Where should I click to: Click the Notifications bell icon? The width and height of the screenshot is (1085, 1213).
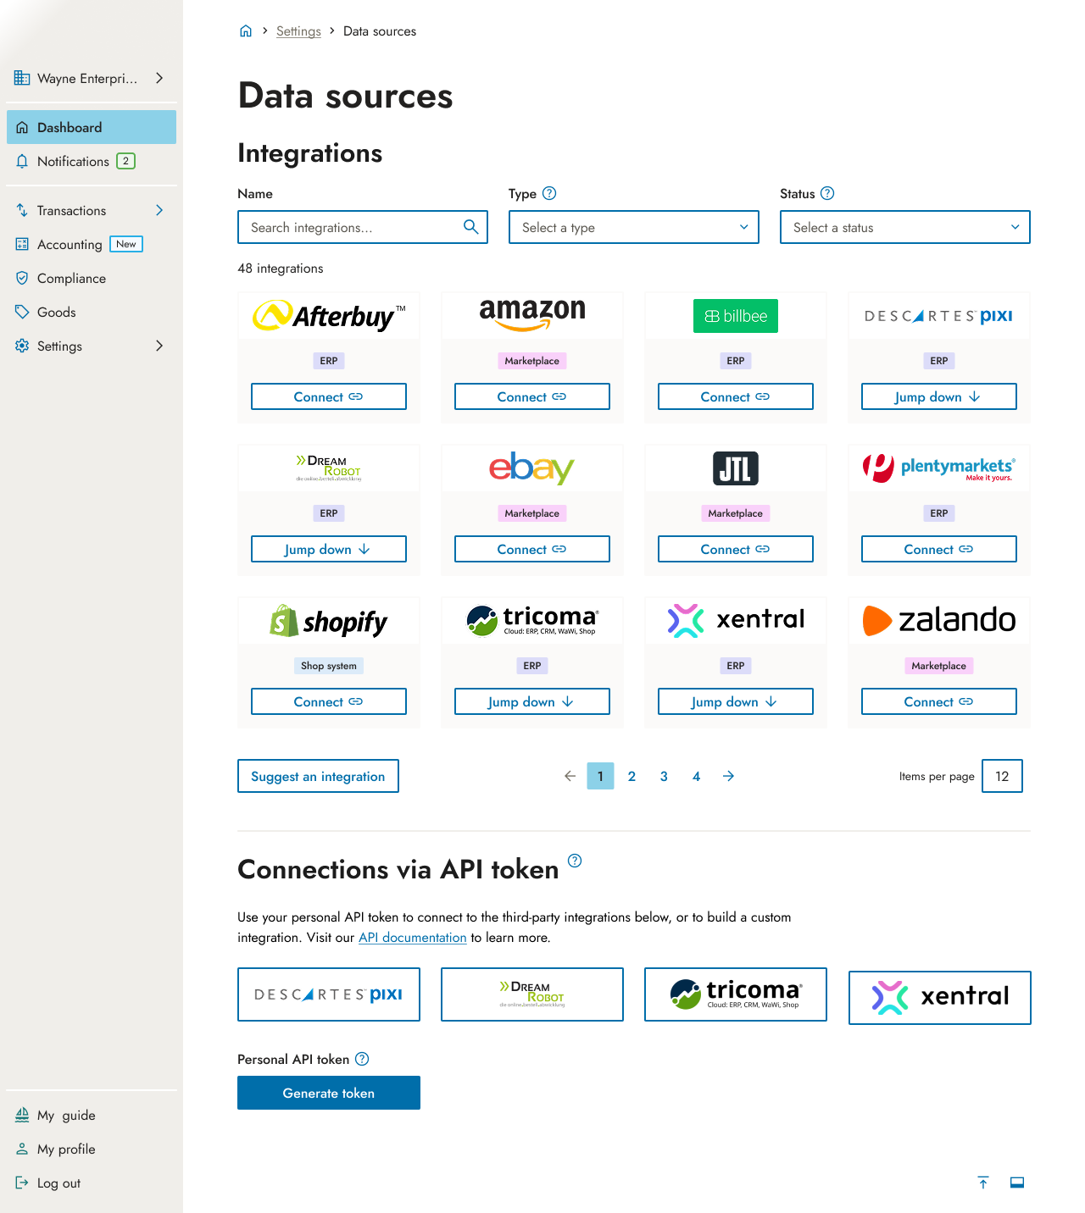(22, 161)
